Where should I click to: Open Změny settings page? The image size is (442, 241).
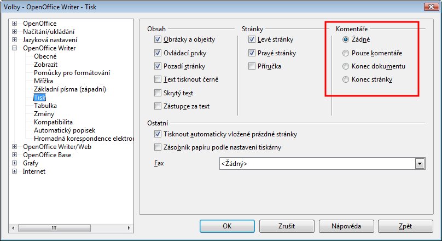(x=44, y=114)
